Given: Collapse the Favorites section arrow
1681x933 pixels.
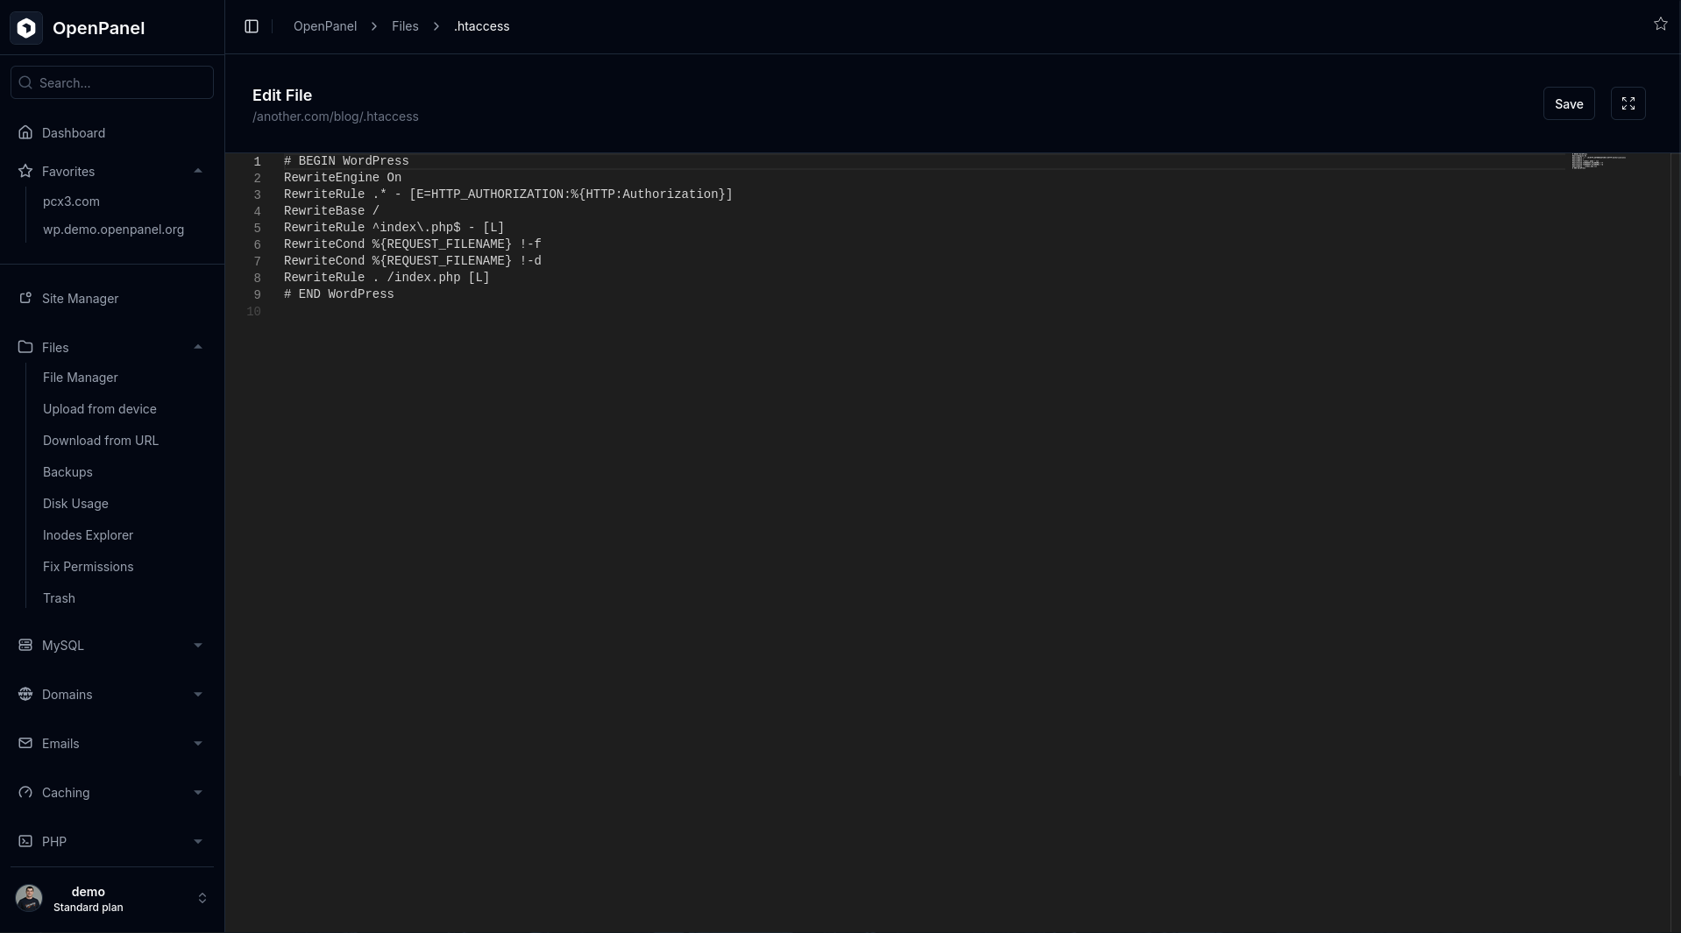Looking at the screenshot, I should click(198, 172).
